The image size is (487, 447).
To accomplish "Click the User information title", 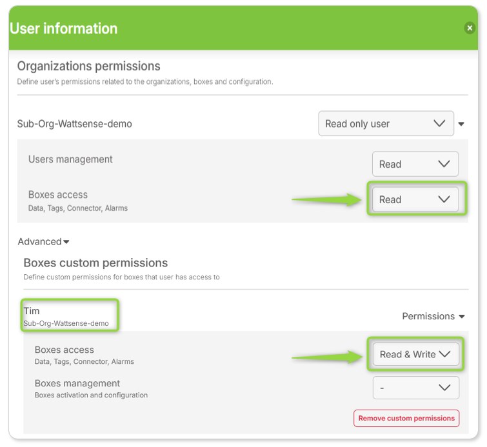I will point(64,28).
